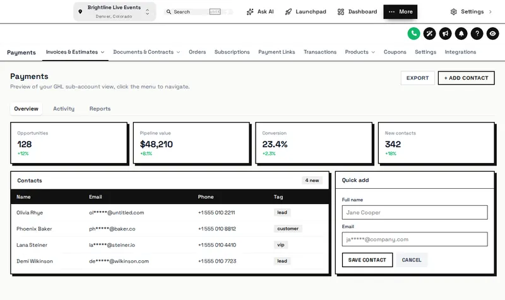Click the Name column header
505x300 pixels.
[23, 197]
